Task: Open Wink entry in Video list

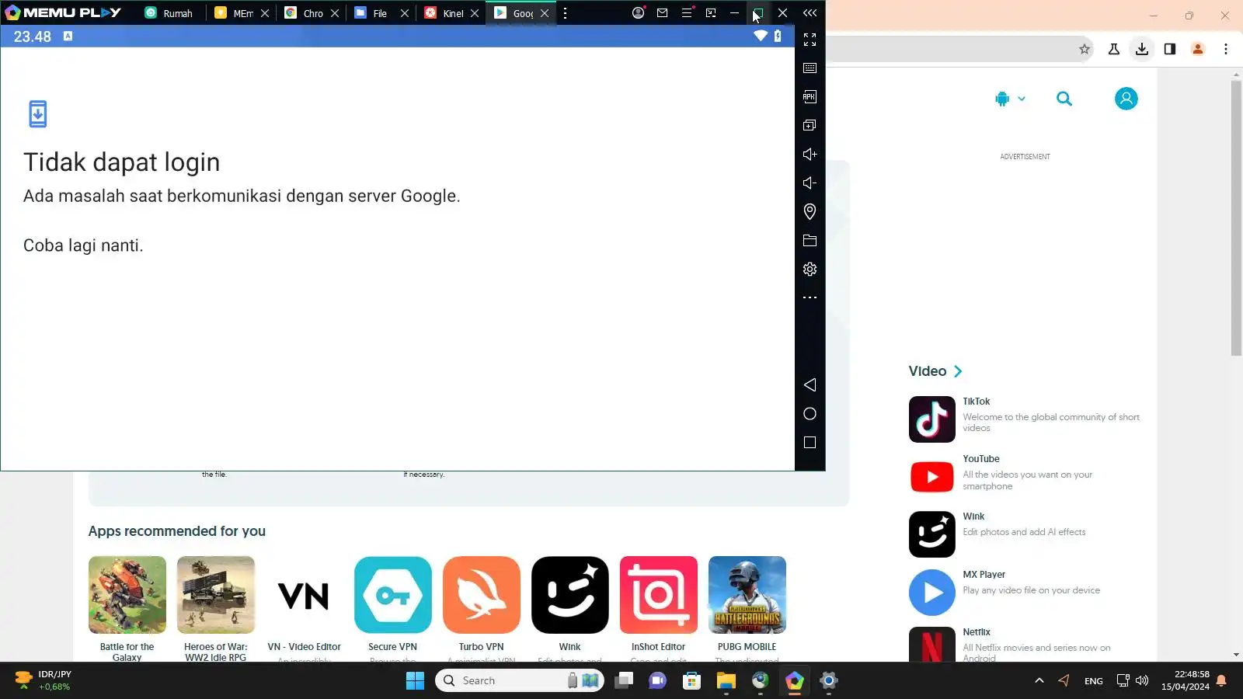Action: tap(1025, 534)
